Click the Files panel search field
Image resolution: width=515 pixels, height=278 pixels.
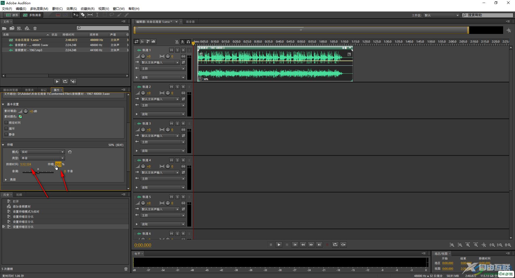[x=103, y=28]
